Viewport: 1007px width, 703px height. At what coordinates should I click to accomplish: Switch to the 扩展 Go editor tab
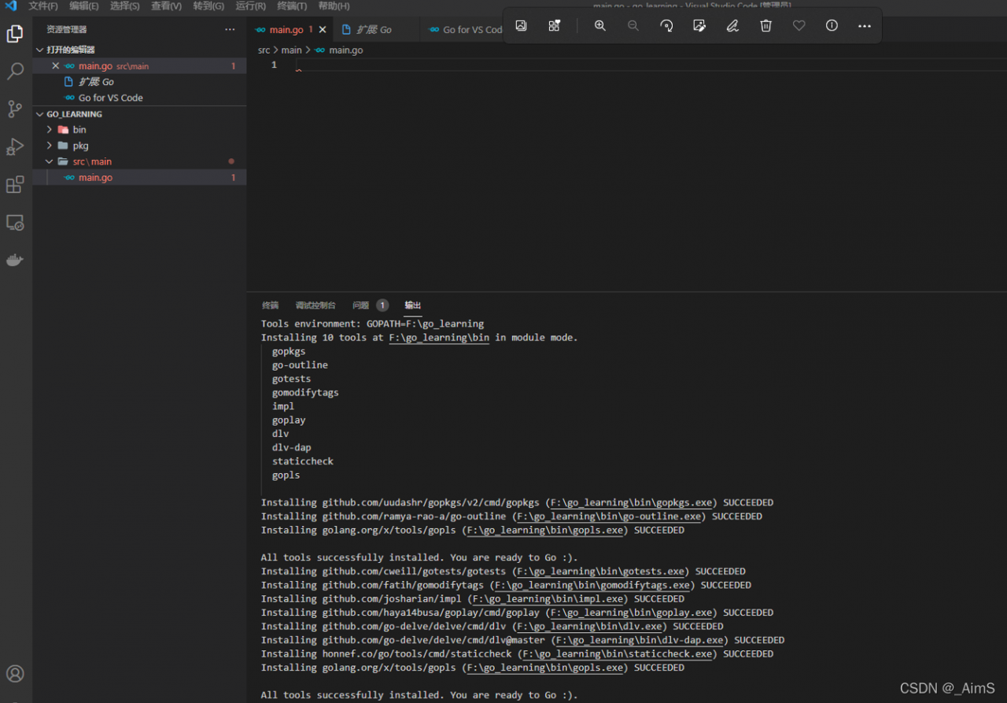pyautogui.click(x=374, y=30)
